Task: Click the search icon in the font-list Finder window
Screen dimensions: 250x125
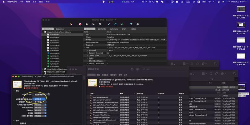Action: pyautogui.click(x=234, y=74)
